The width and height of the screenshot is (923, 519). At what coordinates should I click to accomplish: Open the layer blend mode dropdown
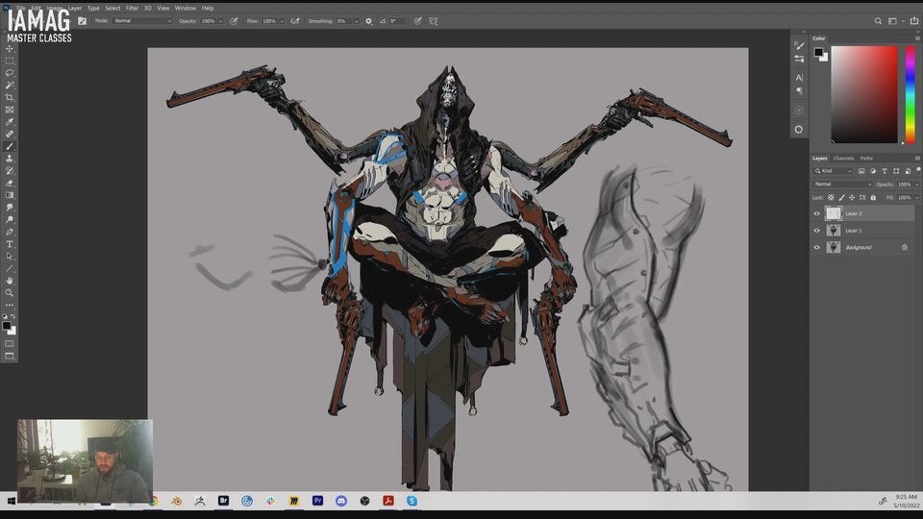[x=841, y=184]
